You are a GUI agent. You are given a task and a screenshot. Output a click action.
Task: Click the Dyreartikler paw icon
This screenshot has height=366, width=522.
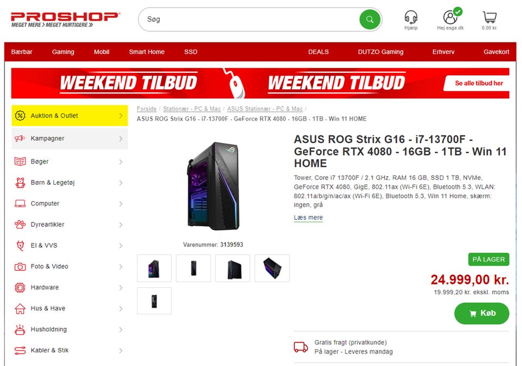pos(20,225)
